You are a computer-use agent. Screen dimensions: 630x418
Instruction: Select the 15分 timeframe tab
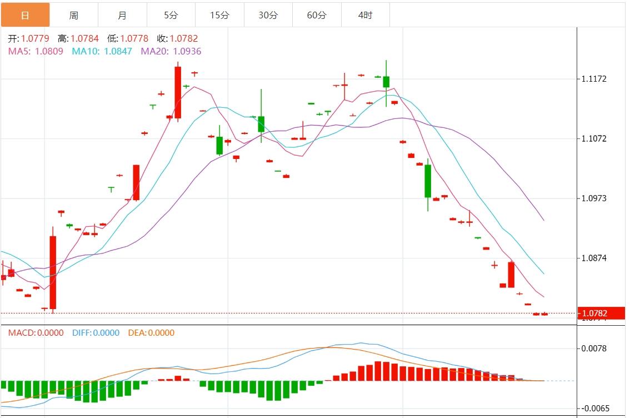click(219, 15)
